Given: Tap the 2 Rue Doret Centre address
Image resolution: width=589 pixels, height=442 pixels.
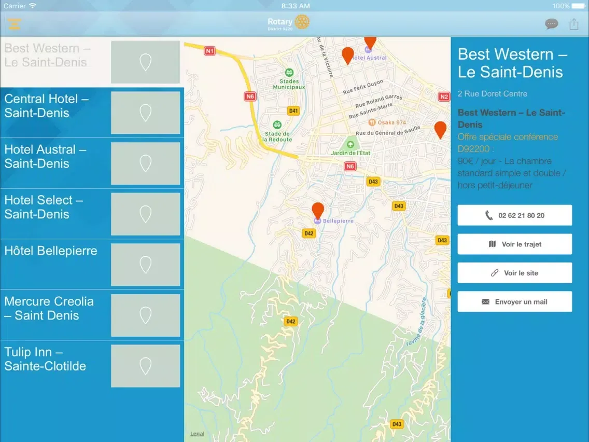Looking at the screenshot, I should [x=492, y=94].
